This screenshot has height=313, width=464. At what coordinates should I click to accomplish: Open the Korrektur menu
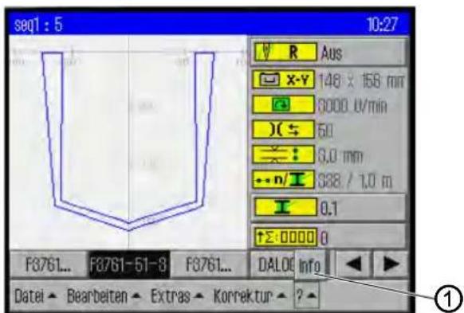[x=250, y=295]
